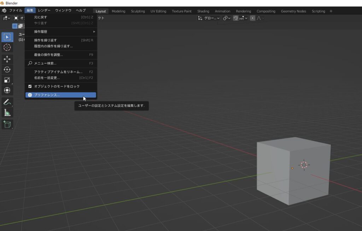Select the 3D Cursor tool
The width and height of the screenshot is (362, 231).
pos(7,48)
